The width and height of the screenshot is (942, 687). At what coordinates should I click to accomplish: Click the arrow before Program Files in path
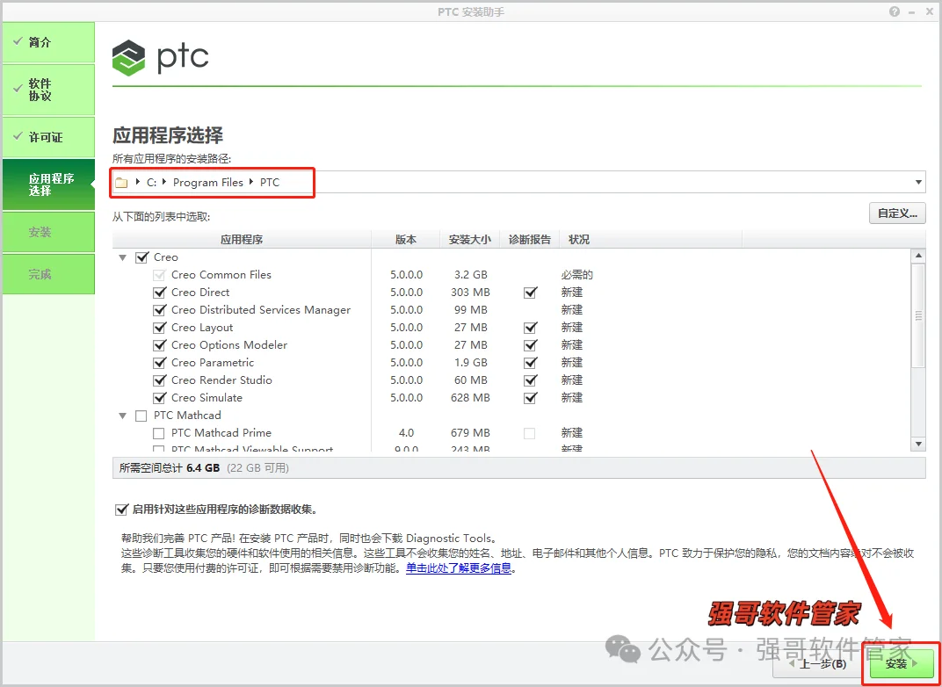(164, 182)
